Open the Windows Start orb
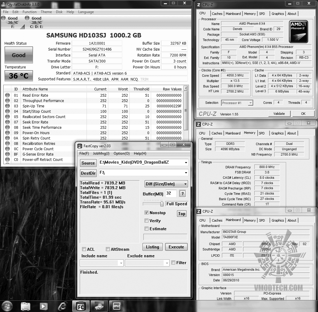This screenshot has width=318, height=312. coord(7,306)
